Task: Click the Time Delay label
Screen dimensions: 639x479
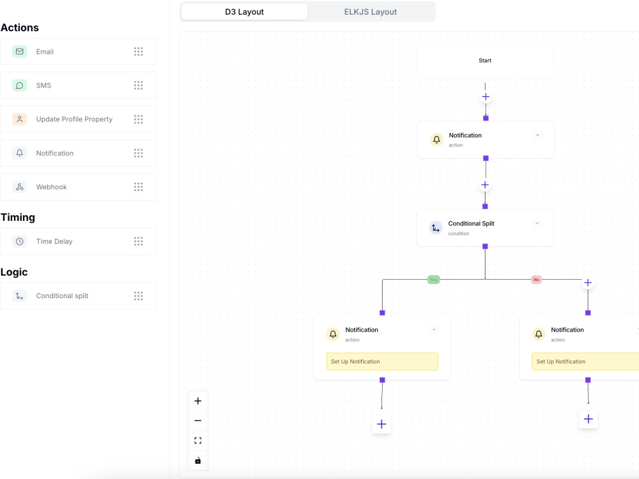Action: pos(54,241)
